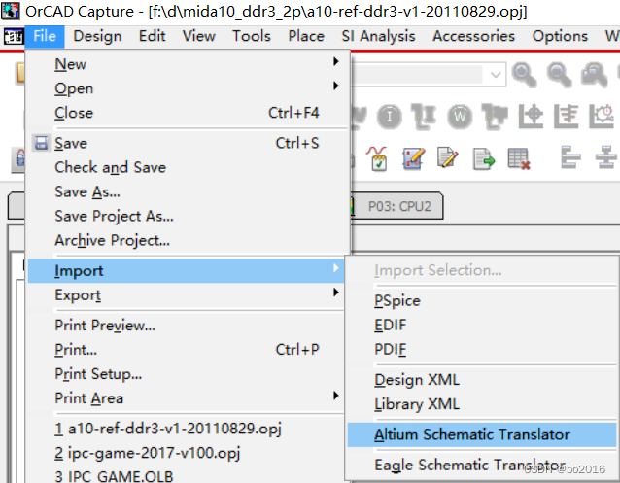This screenshot has height=483, width=620.
Task: Click the OrCAD document icon left of File
Action: [x=14, y=37]
